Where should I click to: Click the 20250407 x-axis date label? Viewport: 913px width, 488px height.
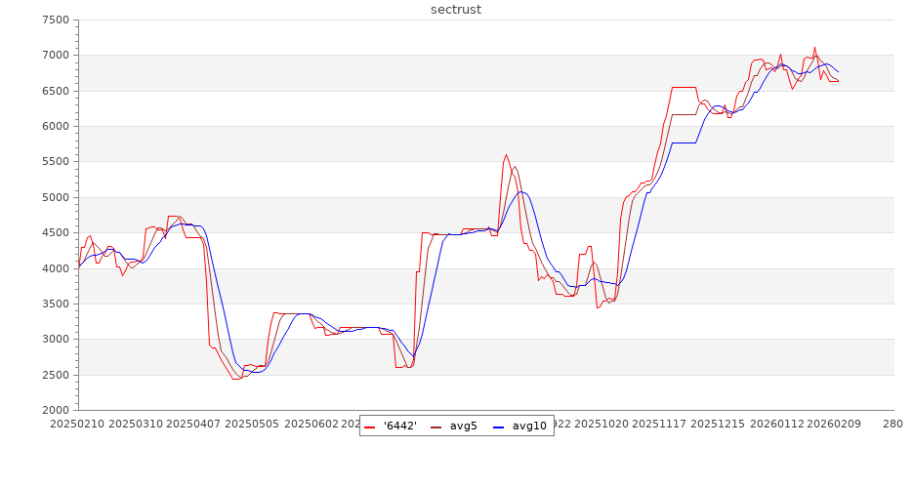193,425
